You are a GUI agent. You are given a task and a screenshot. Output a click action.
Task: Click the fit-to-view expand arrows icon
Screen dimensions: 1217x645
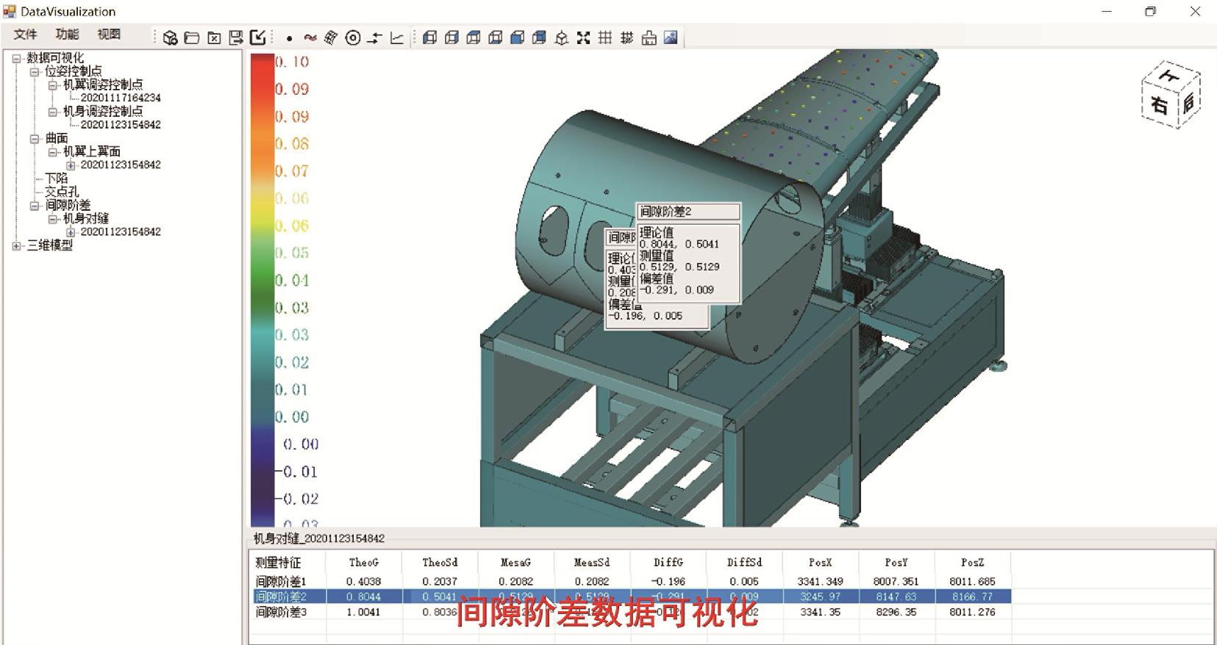(583, 37)
